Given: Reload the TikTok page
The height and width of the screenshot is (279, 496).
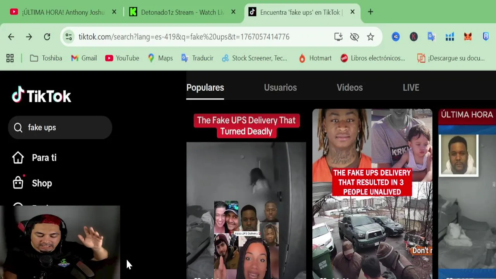Looking at the screenshot, I should tap(47, 37).
